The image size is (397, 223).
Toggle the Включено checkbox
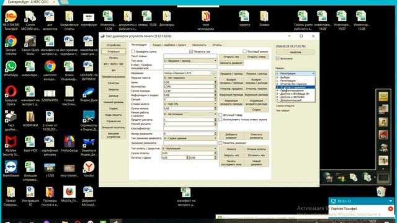(x=277, y=58)
